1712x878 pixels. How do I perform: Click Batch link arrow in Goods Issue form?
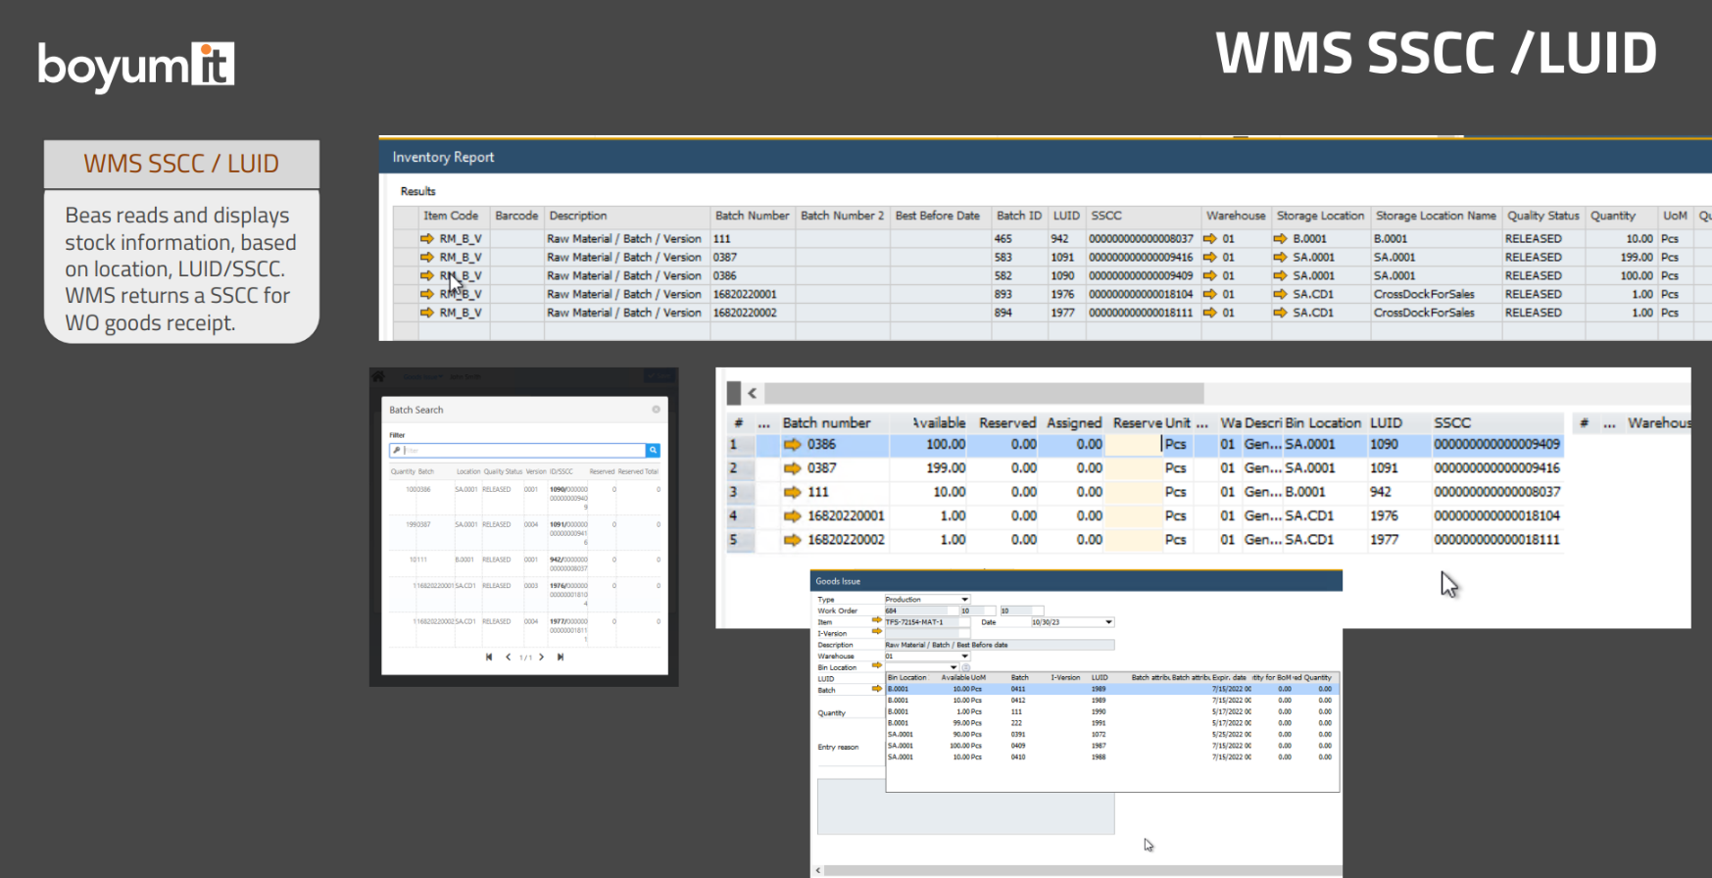click(877, 688)
